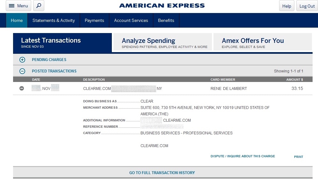Viewport: 318px width, 183px height.
Task: Switch to Analyze Spending tab
Action: pyautogui.click(x=163, y=42)
